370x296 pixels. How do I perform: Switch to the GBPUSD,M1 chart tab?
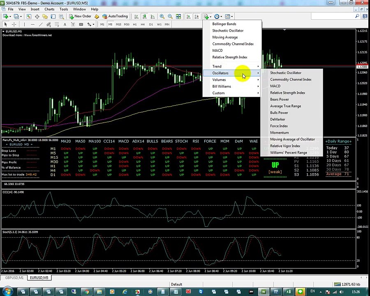tap(14, 277)
